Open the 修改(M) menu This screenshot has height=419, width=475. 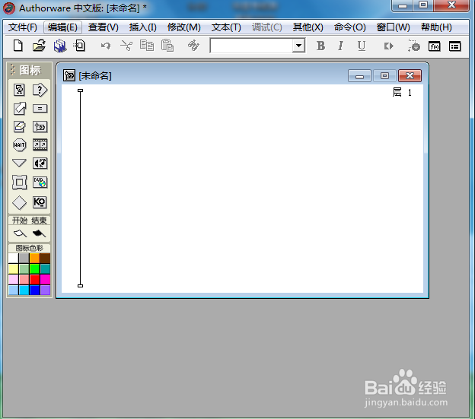click(184, 27)
